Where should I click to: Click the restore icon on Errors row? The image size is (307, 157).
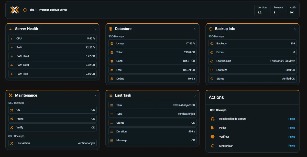212,52
